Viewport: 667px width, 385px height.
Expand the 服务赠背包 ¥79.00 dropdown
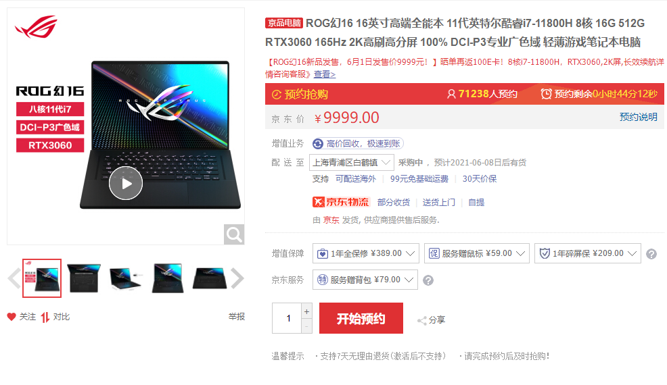tap(365, 280)
